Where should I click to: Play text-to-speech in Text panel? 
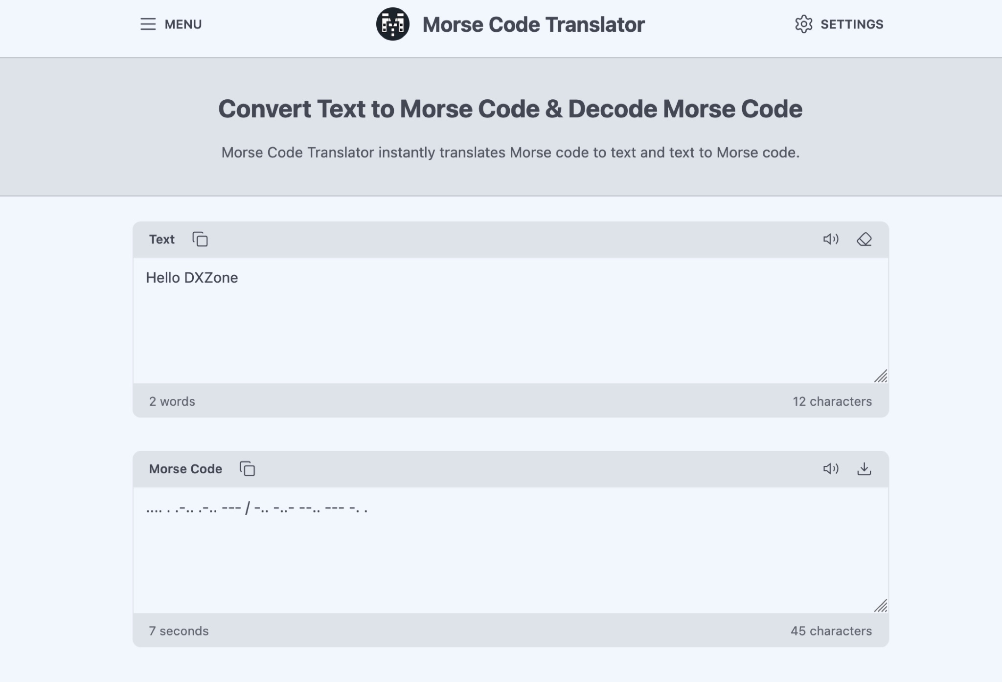830,240
